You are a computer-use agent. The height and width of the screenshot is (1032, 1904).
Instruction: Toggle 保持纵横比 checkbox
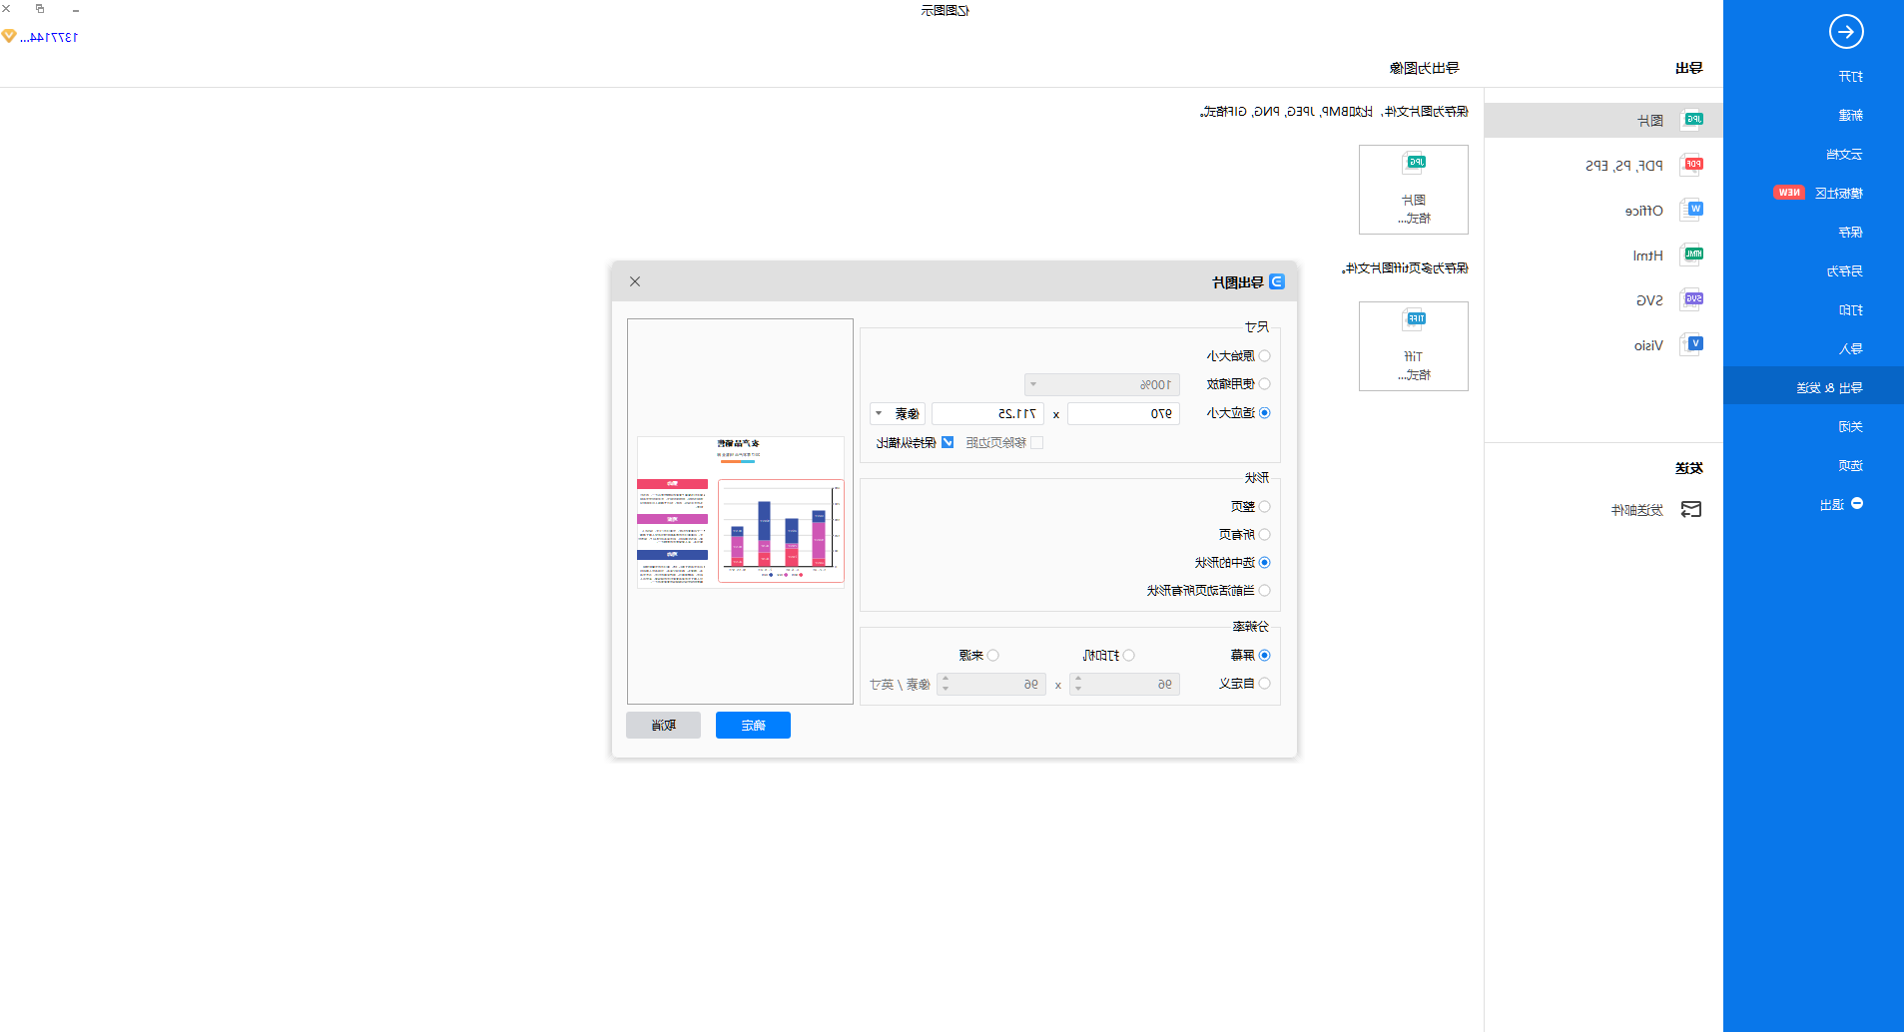pyautogui.click(x=948, y=443)
